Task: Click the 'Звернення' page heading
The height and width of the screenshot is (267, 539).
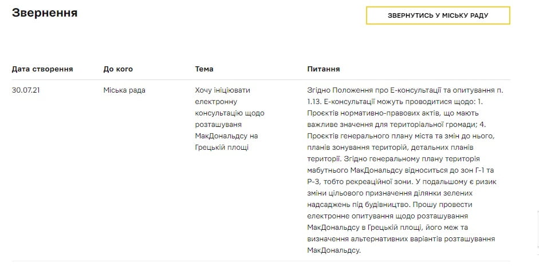Action: [x=45, y=13]
